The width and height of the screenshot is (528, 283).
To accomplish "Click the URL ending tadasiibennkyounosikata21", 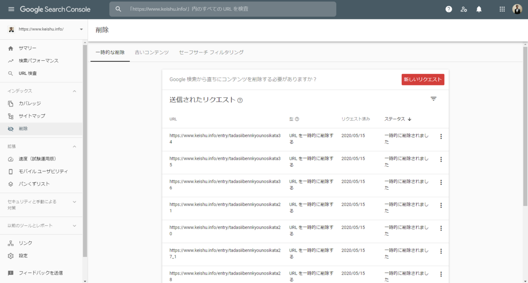I will (225, 208).
